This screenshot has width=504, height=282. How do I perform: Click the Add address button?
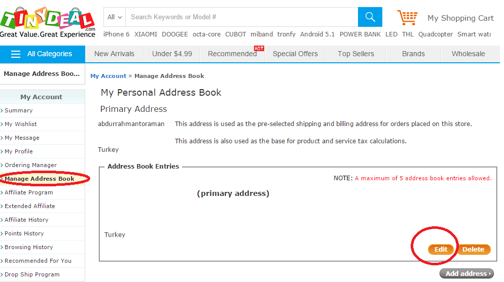point(466,274)
